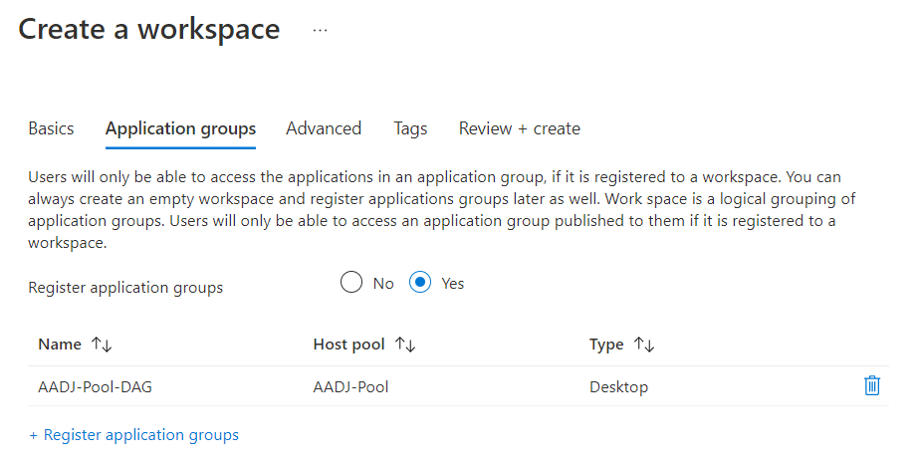
Task: Click the Type column header text
Action: (x=606, y=345)
